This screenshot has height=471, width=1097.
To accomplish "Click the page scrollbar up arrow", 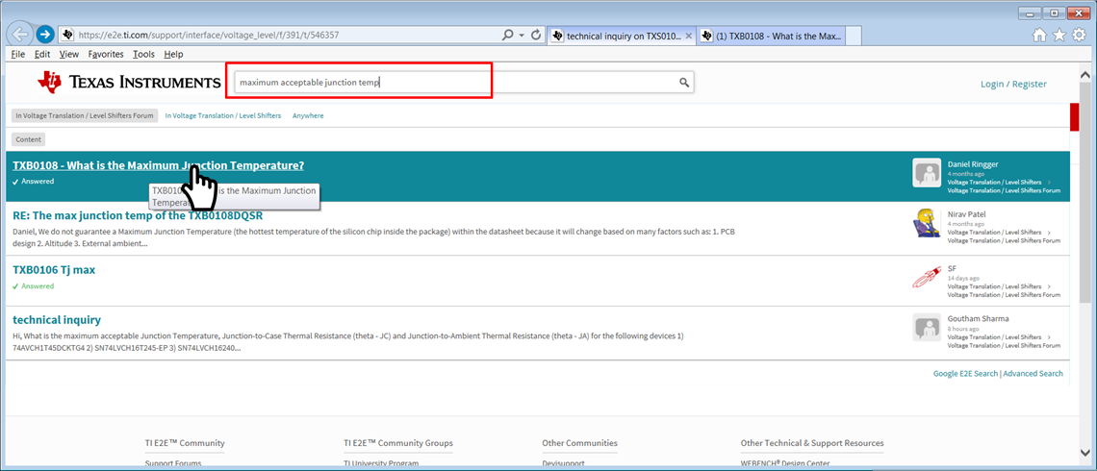I will [1084, 74].
